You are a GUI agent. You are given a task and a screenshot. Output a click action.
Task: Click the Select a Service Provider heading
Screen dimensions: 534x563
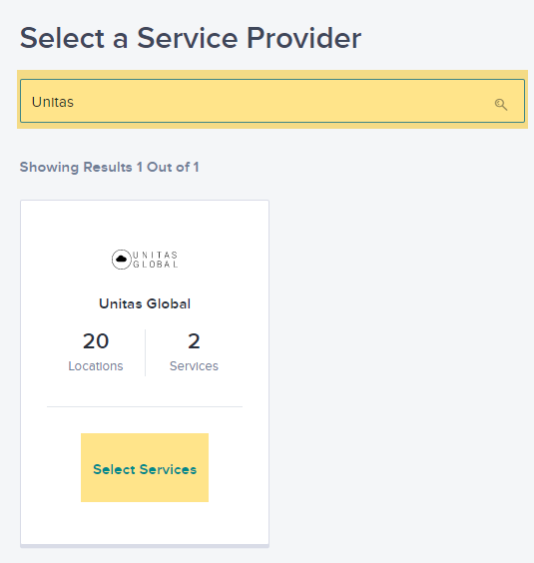(x=191, y=38)
